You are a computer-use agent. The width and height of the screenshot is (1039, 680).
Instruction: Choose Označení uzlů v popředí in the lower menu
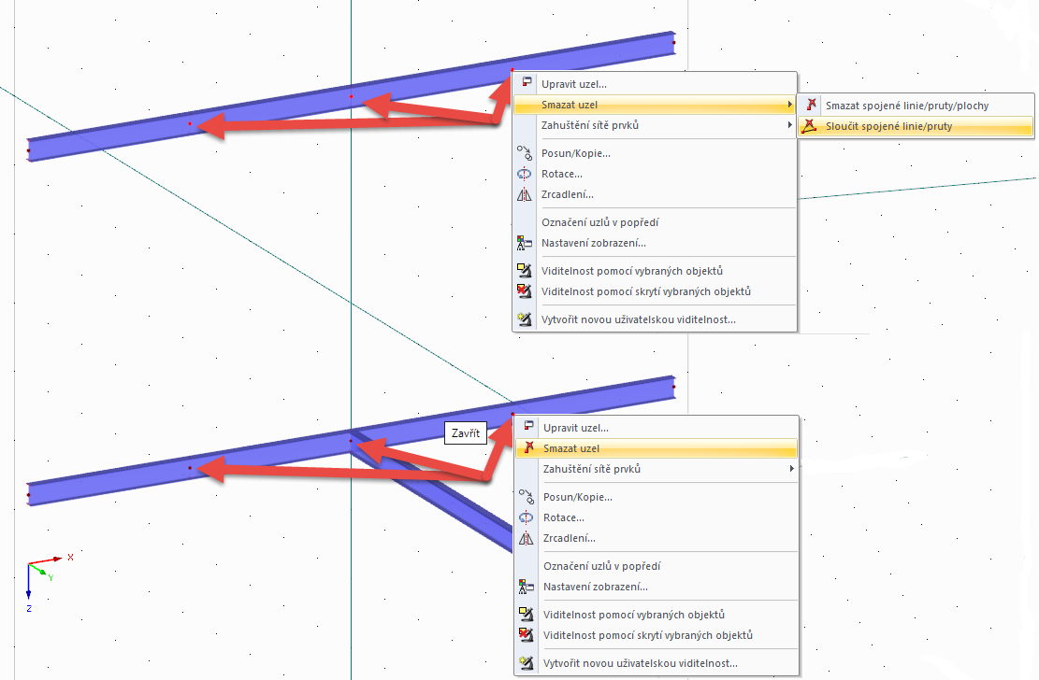pos(656,566)
